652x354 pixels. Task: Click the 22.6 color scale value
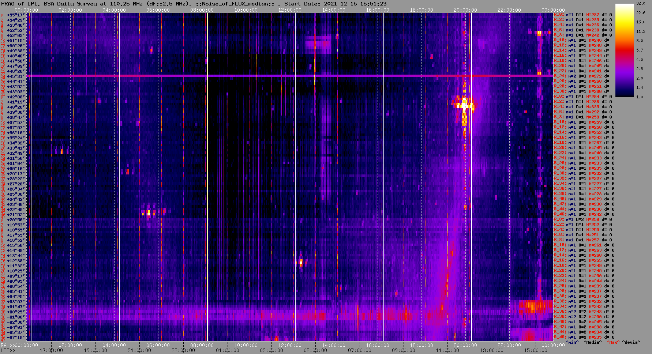[640, 13]
